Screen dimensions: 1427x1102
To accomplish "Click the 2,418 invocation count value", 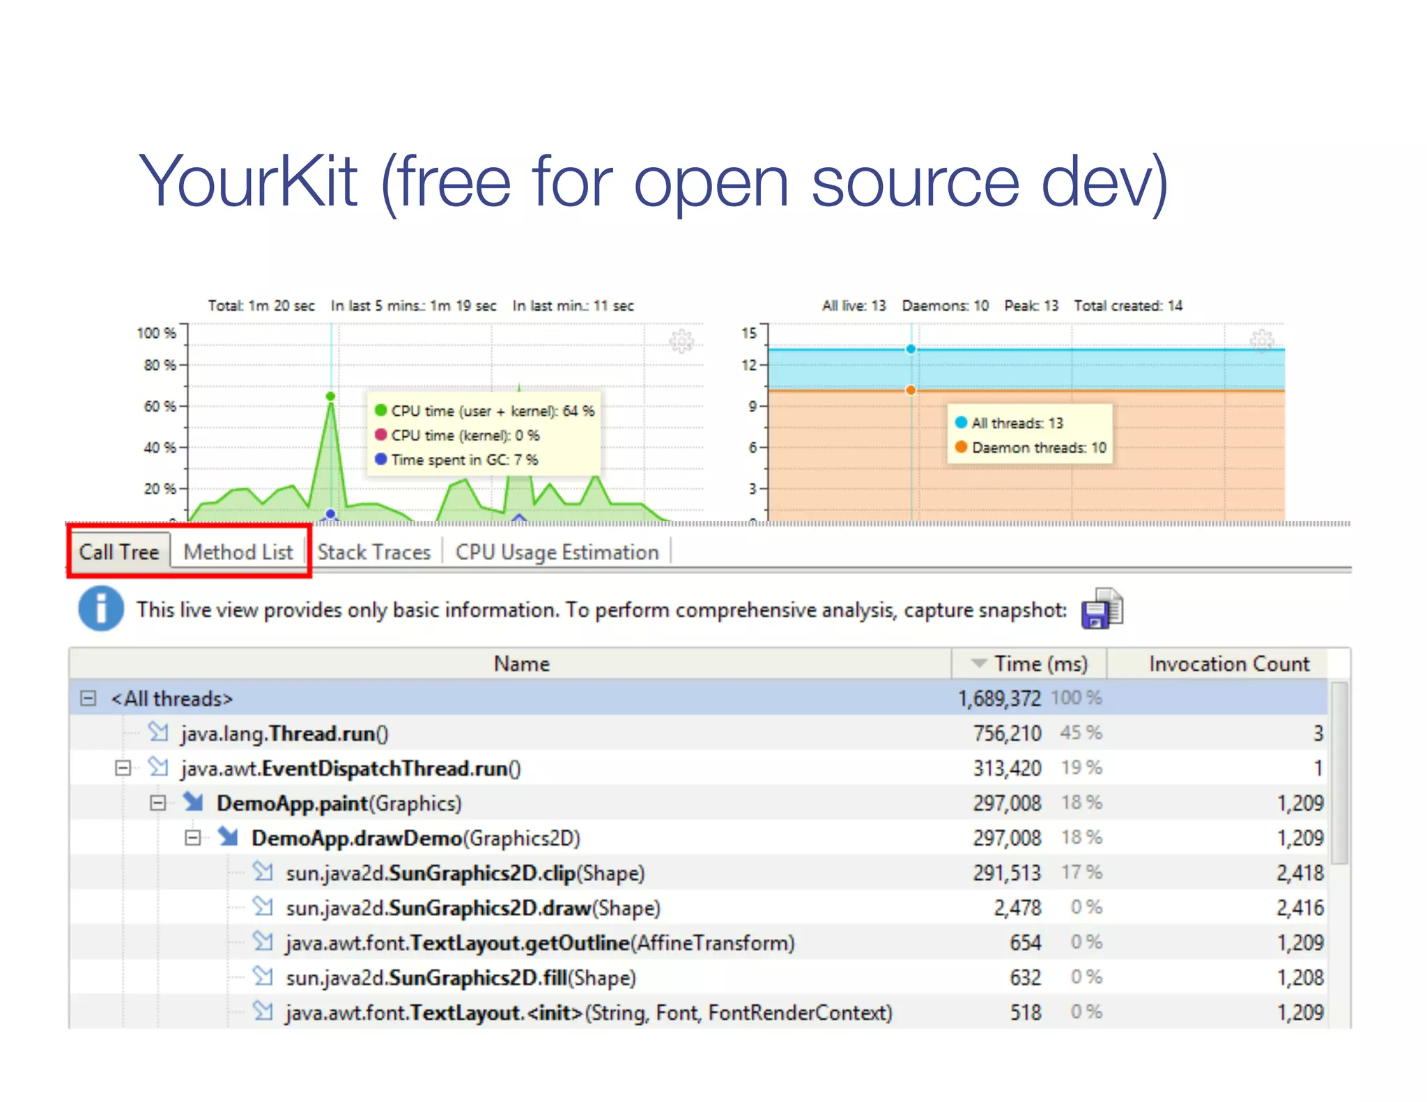I will [1299, 872].
